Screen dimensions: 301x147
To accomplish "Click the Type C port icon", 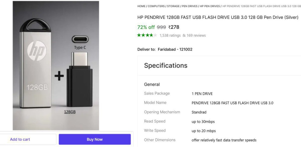I will (x=80, y=39).
